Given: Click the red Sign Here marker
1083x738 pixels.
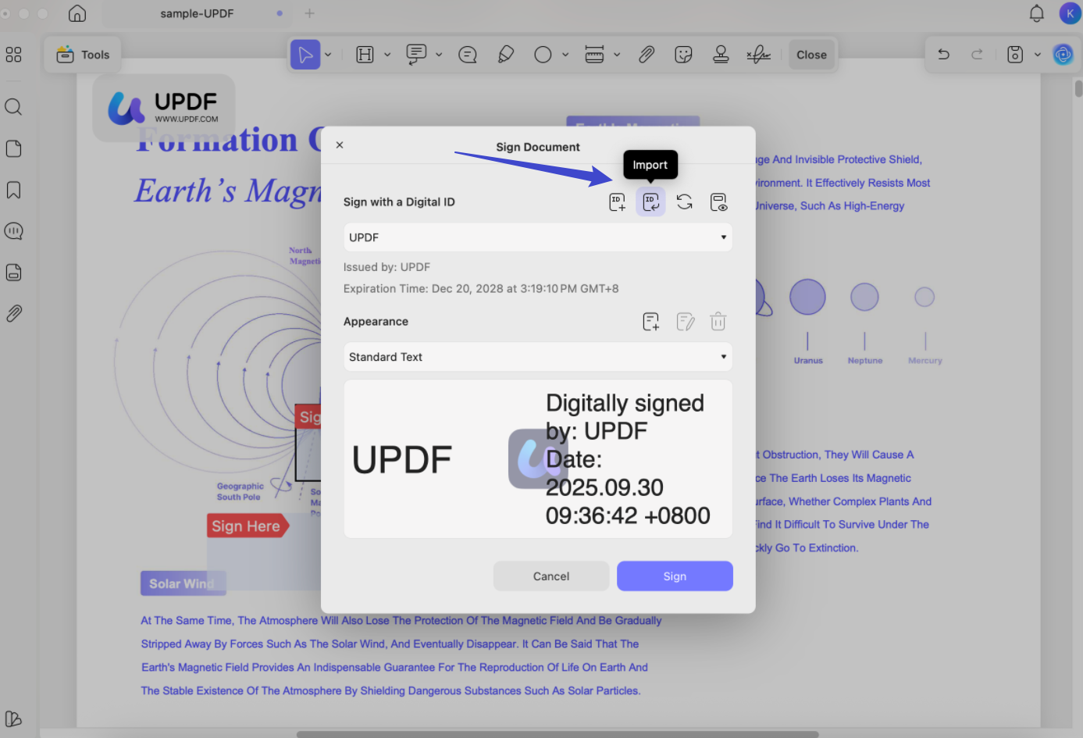Looking at the screenshot, I should [x=248, y=526].
